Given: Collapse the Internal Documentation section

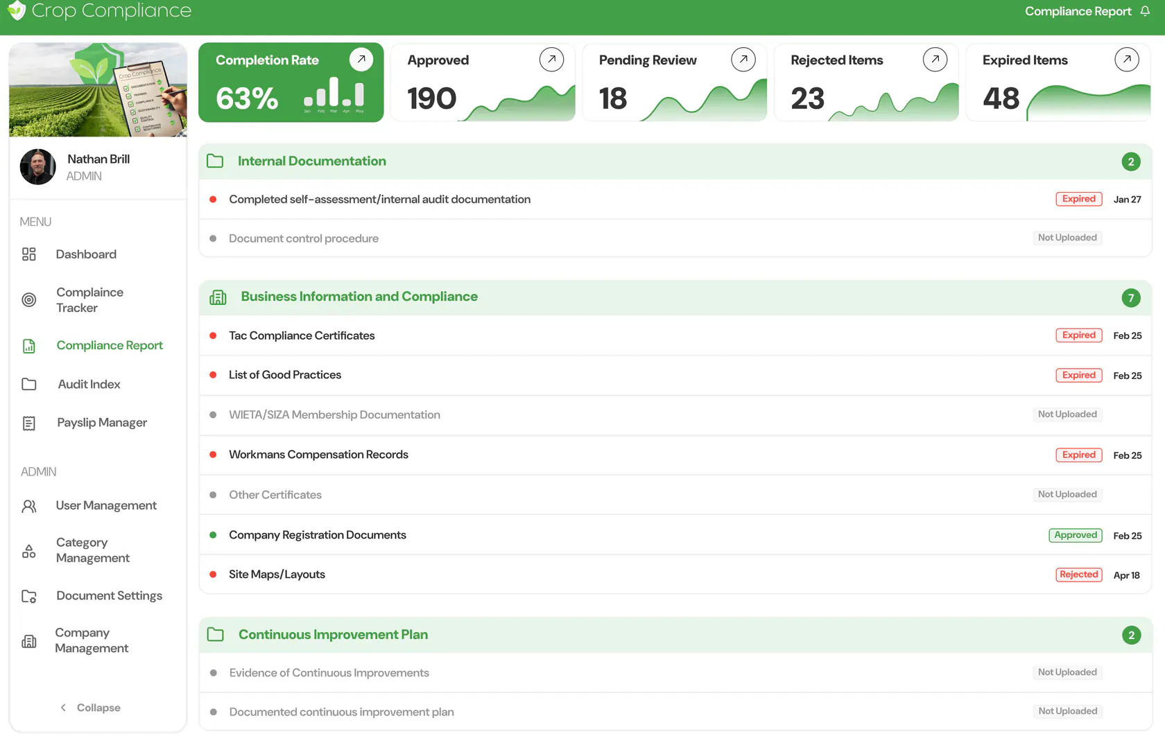Looking at the screenshot, I should tap(675, 161).
